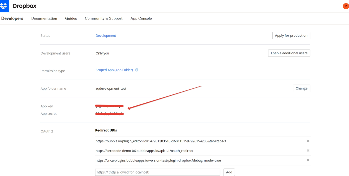Open the user avatar menu
Image resolution: width=349 pixels, height=176 pixels.
pos(346,6)
